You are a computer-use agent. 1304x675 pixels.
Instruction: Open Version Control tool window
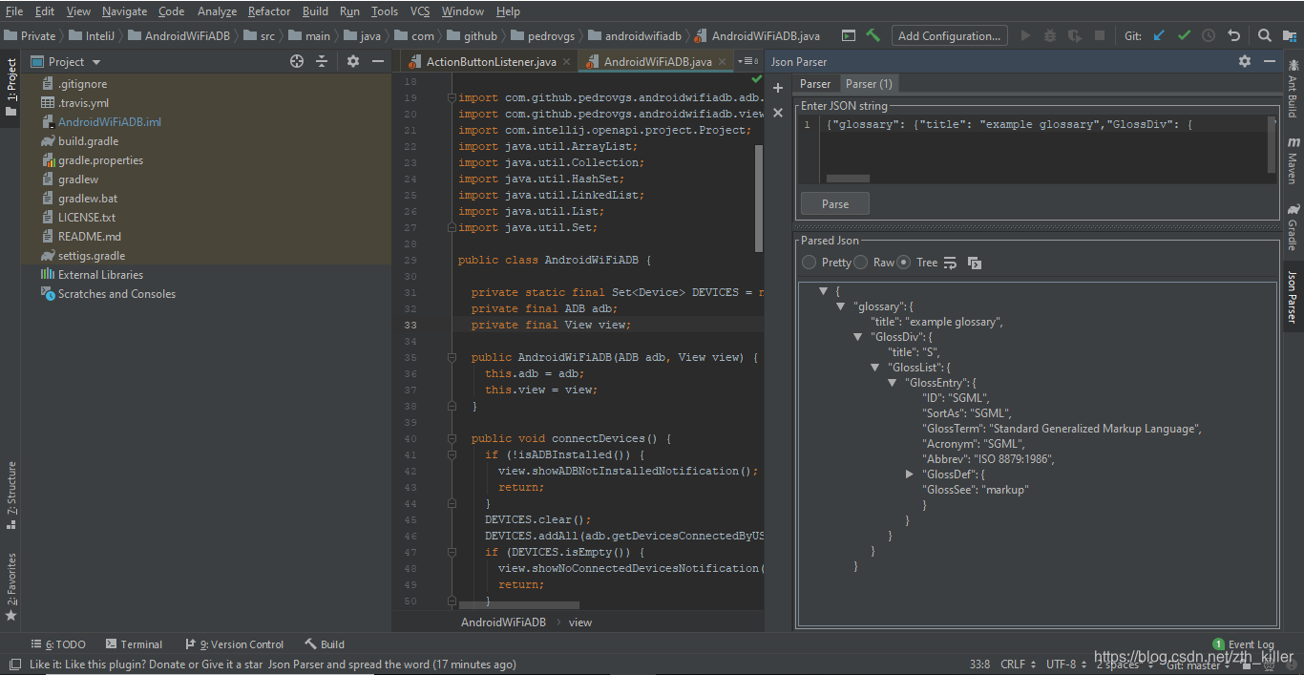[x=235, y=644]
